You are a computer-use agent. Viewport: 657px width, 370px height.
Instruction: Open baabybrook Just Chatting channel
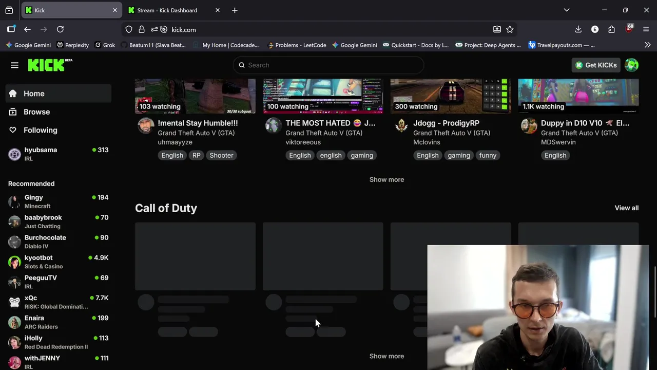pyautogui.click(x=59, y=222)
